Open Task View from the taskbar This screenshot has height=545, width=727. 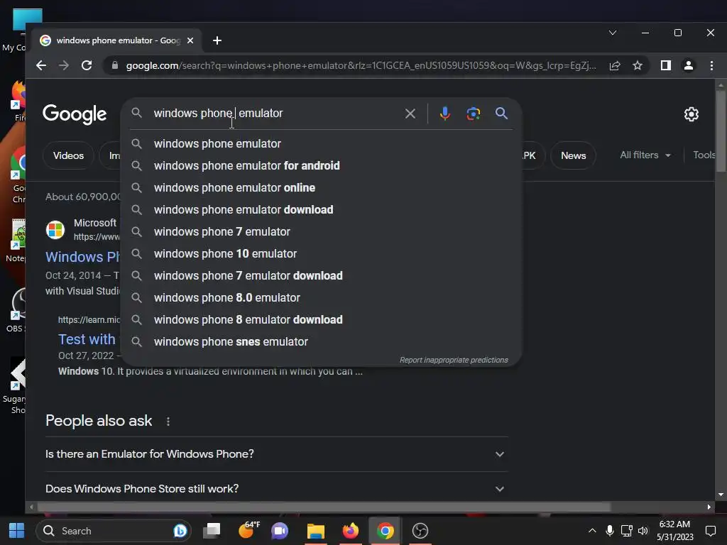pos(212,531)
